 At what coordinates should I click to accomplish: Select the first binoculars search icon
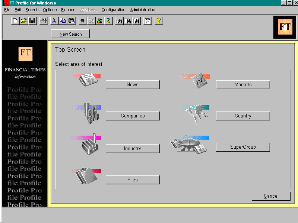(x=120, y=20)
